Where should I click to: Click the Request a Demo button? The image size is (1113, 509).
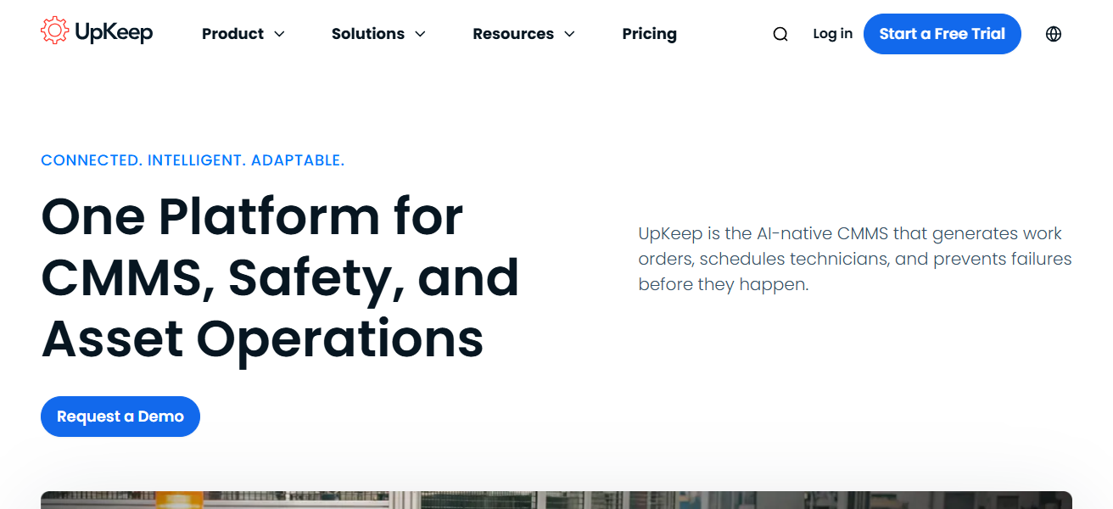click(x=120, y=417)
